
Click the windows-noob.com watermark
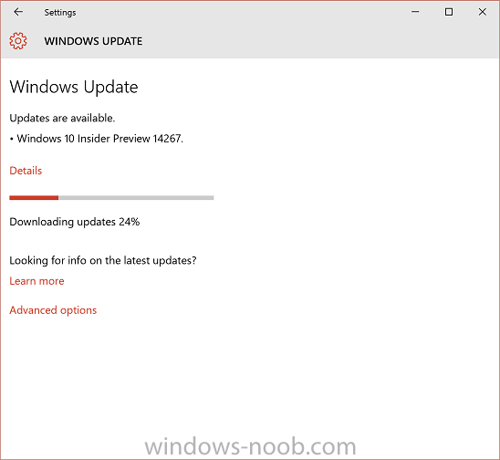coord(250,446)
